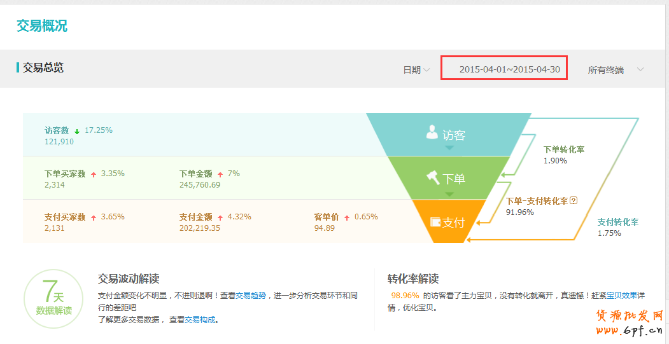Click the red up arrow beside 客单价
669x344 pixels.
pyautogui.click(x=347, y=217)
